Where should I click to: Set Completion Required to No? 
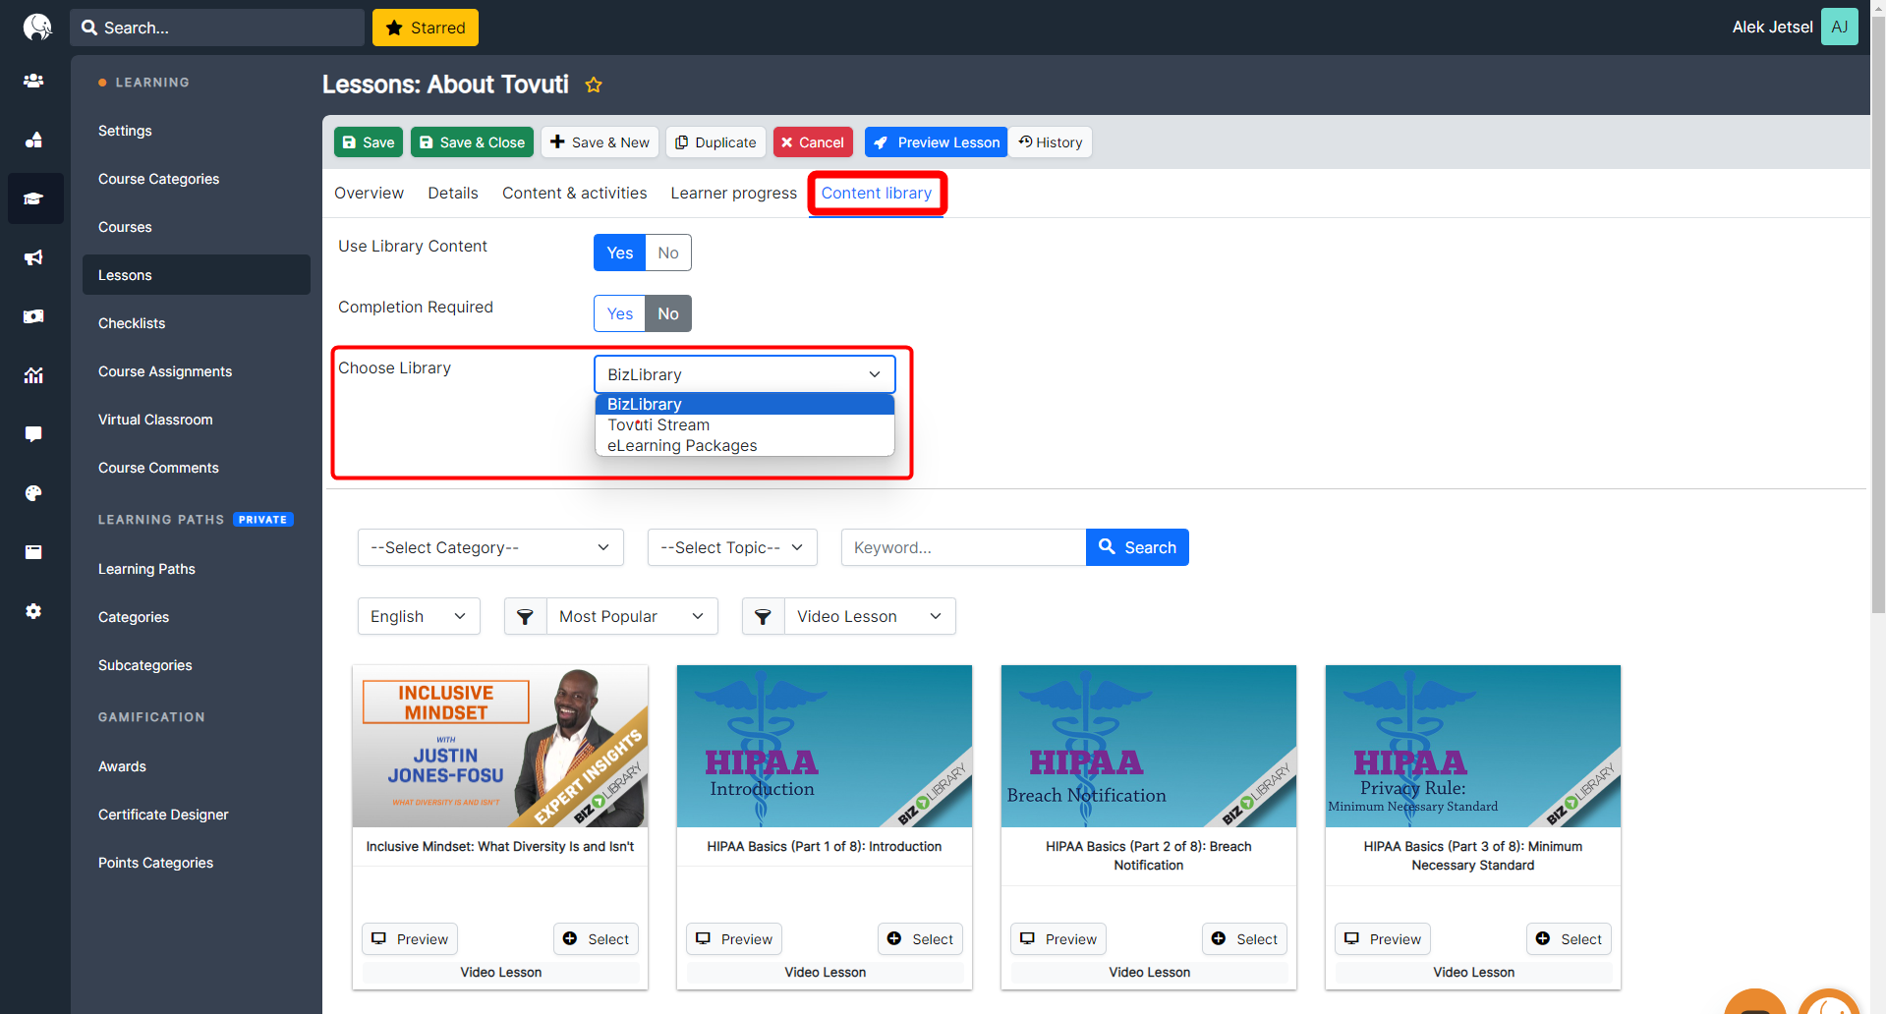[x=668, y=313]
